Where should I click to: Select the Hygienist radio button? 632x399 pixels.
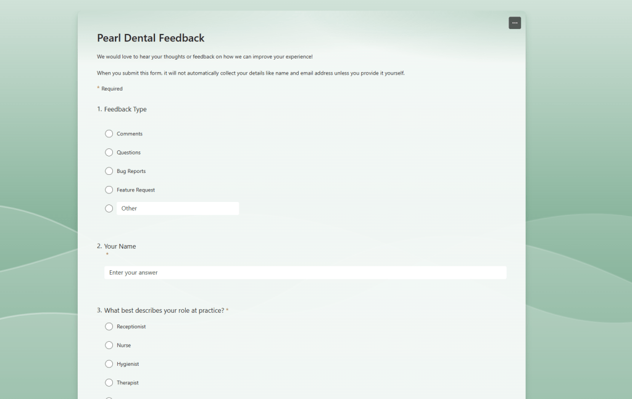pyautogui.click(x=109, y=364)
